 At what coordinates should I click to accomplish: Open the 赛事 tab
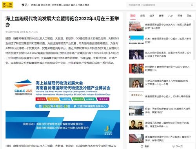pyautogui.click(x=161, y=16)
